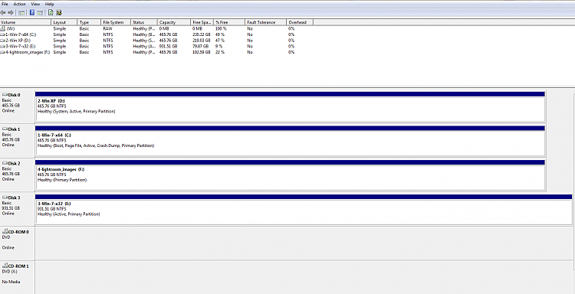The image size is (575, 294).
Task: Sort by the File System column header
Action: (x=116, y=22)
